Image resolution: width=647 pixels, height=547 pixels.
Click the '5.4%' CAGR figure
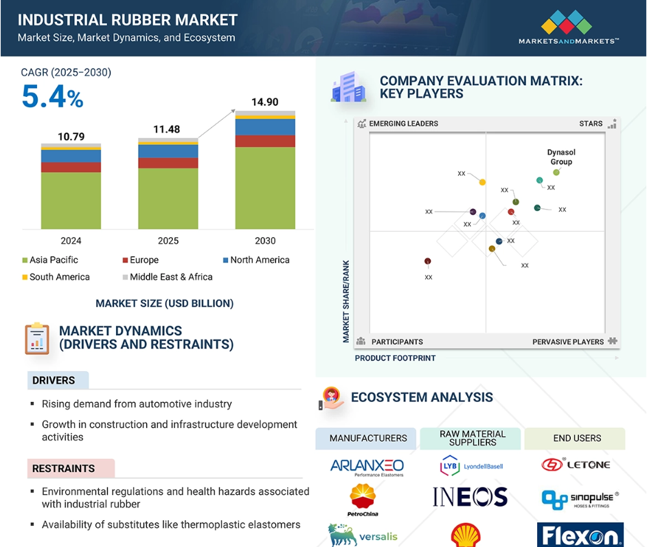52,97
